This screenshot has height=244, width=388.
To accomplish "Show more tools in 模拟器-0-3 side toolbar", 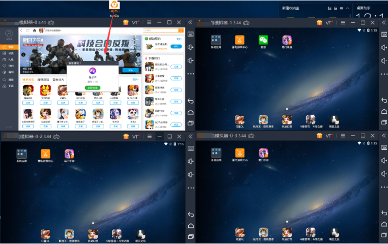I will pyautogui.click(x=384, y=187).
